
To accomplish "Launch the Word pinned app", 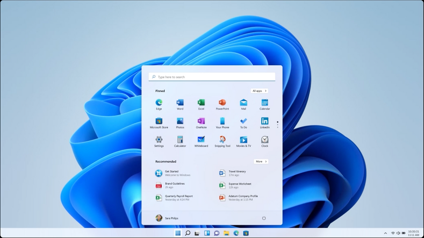I will point(180,103).
